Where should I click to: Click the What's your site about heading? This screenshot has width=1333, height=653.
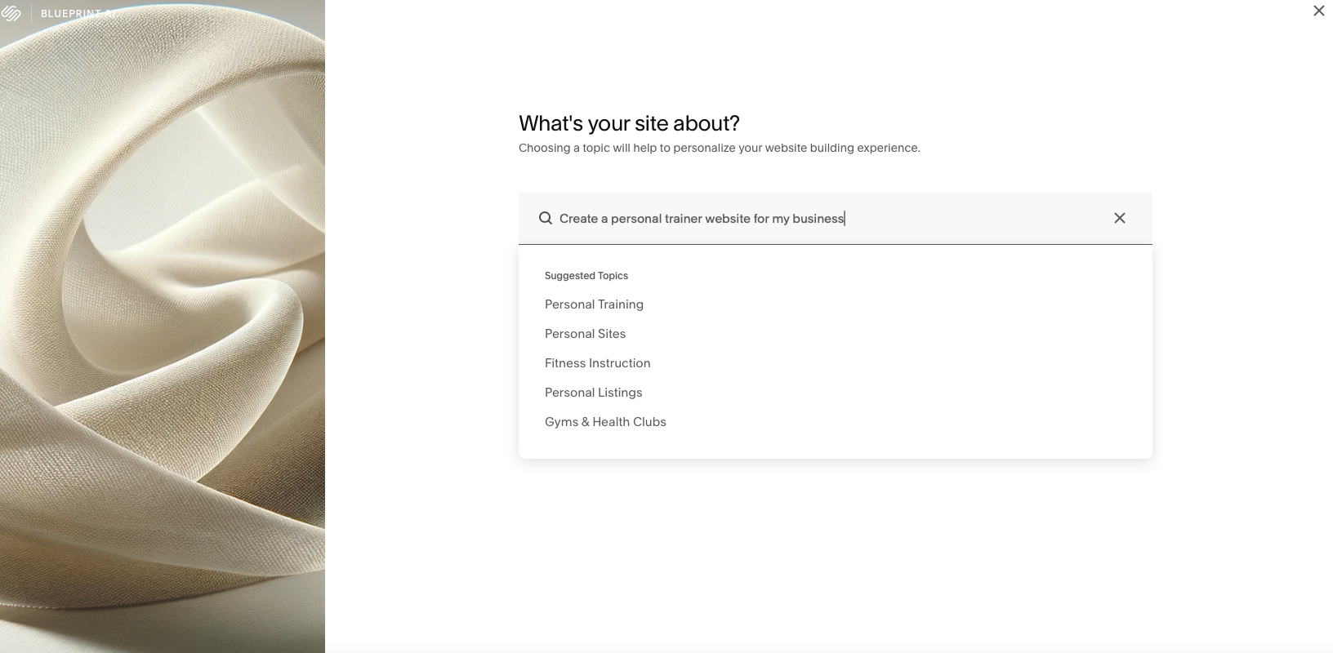[628, 123]
